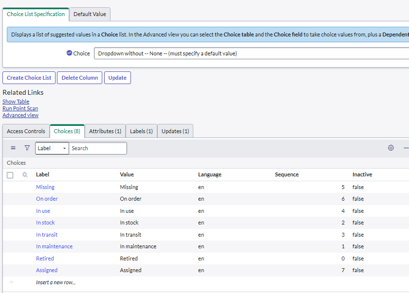
Task: Open the In maintenance choice record
Action: click(54, 246)
